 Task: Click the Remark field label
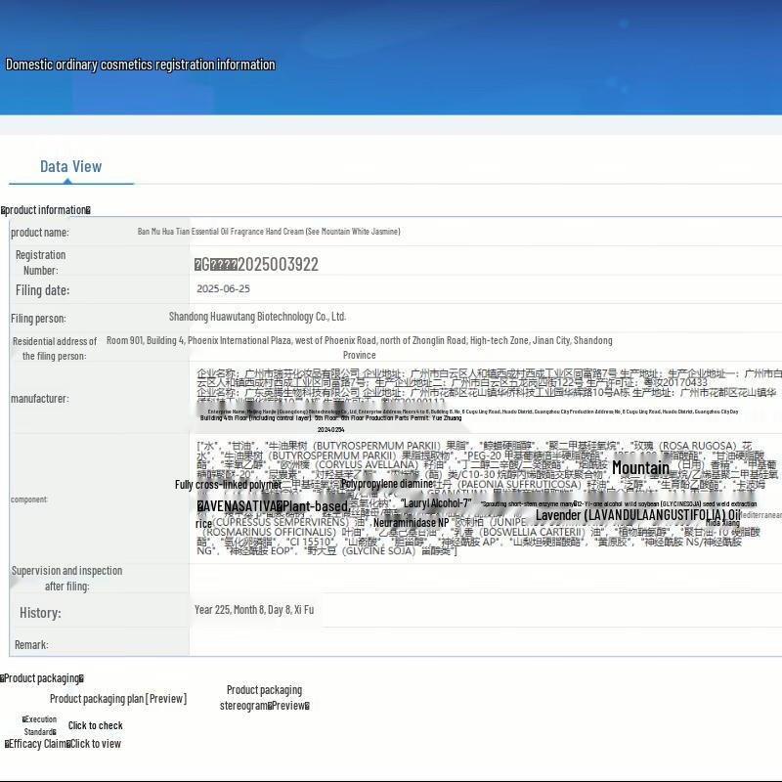pyautogui.click(x=31, y=645)
